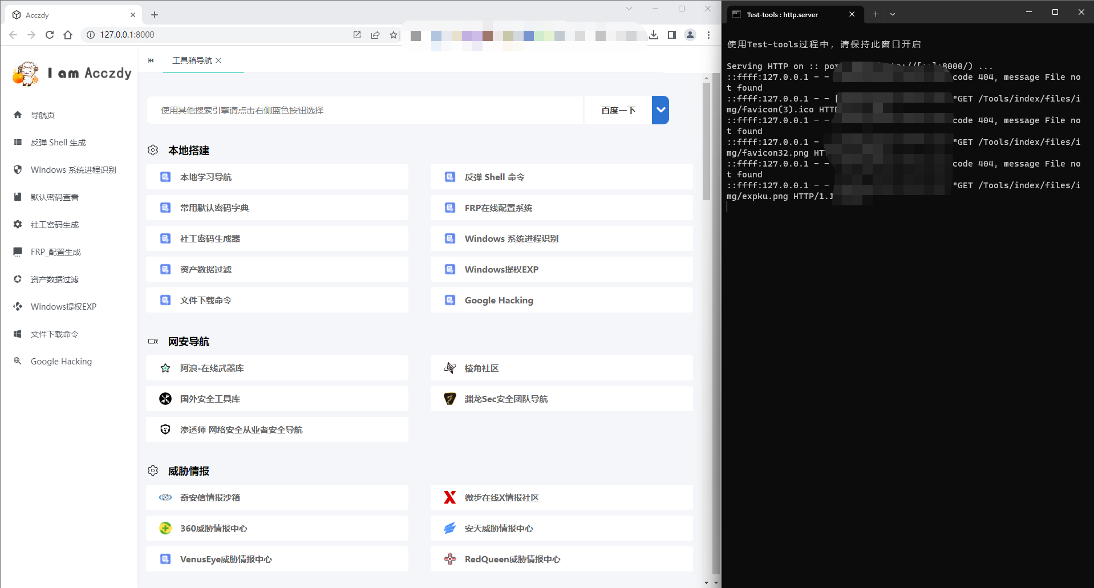Click the scrollbar down arrow
The width and height of the screenshot is (1094, 588).
click(707, 582)
